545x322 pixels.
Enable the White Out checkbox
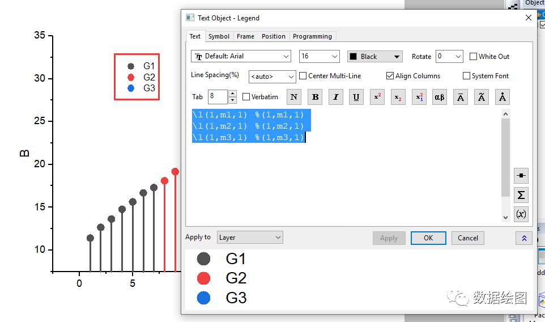[x=473, y=56]
